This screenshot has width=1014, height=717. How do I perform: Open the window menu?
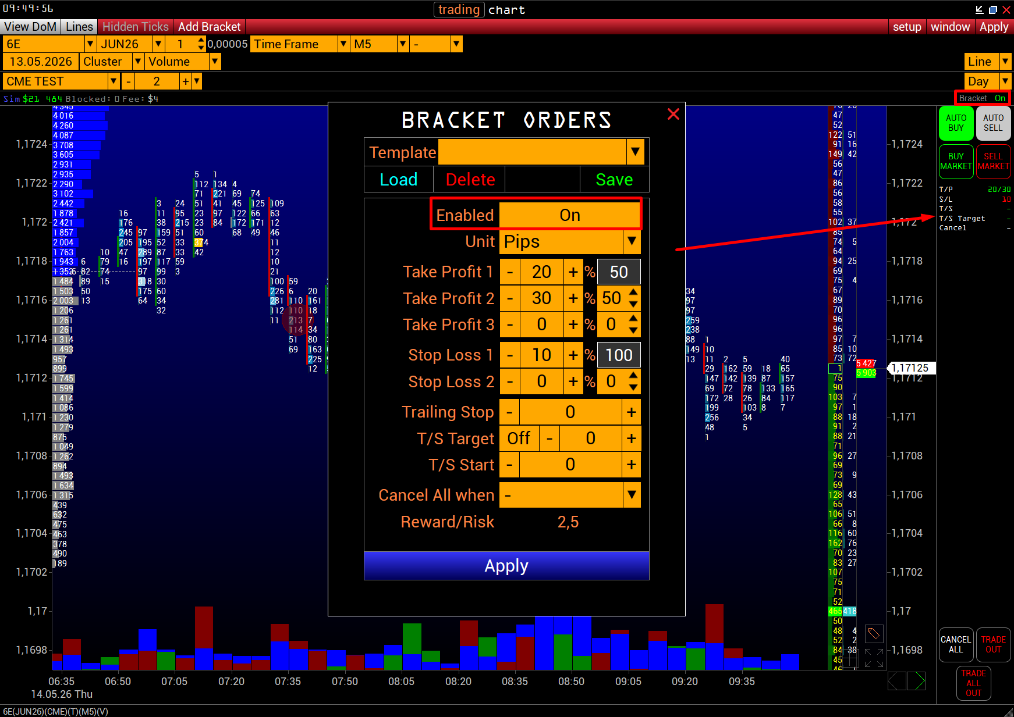point(950,27)
